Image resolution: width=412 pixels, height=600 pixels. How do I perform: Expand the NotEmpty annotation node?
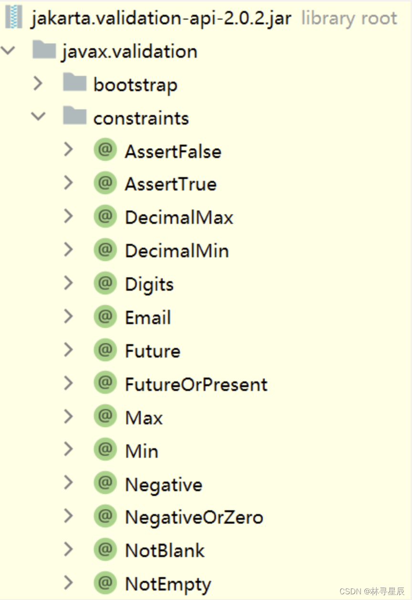[x=69, y=583]
